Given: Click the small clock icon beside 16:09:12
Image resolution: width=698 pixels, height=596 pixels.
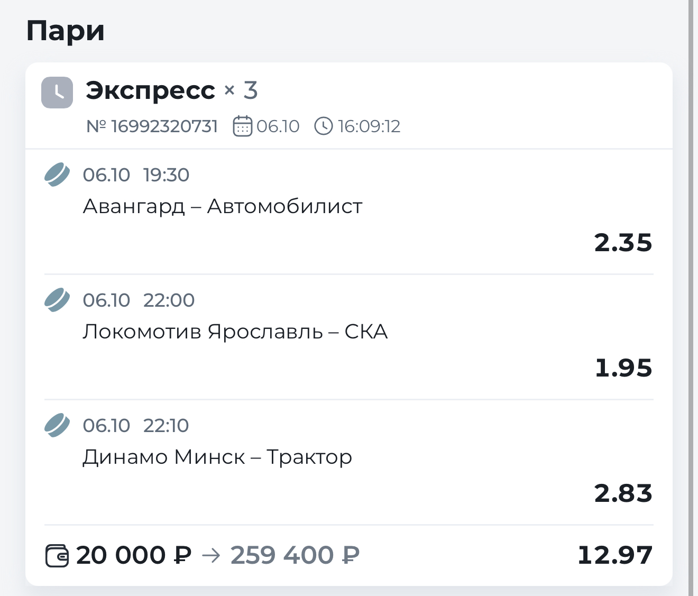Looking at the screenshot, I should tap(324, 126).
